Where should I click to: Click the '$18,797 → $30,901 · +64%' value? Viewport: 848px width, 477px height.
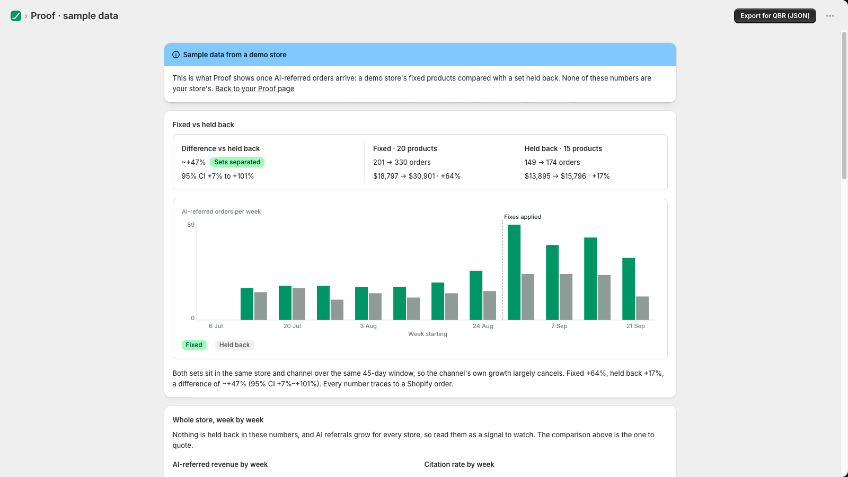tap(417, 176)
